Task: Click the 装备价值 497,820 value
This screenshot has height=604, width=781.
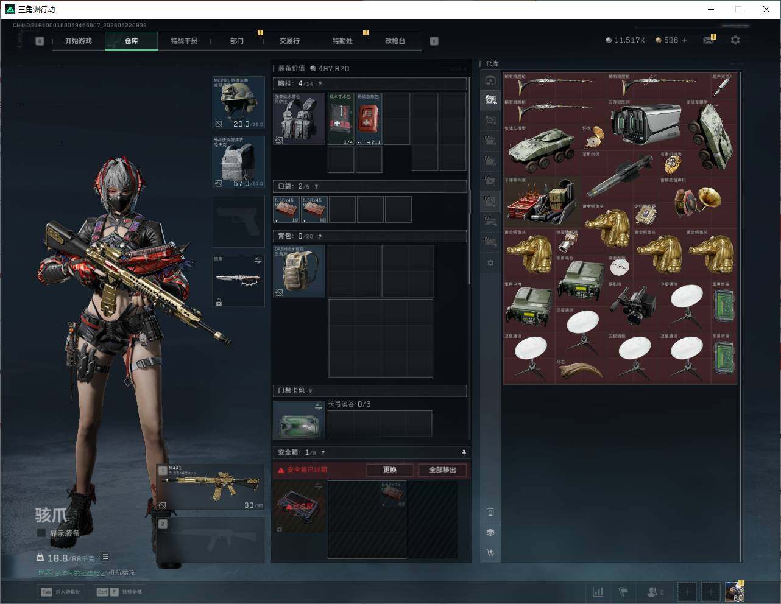Action: (314, 68)
